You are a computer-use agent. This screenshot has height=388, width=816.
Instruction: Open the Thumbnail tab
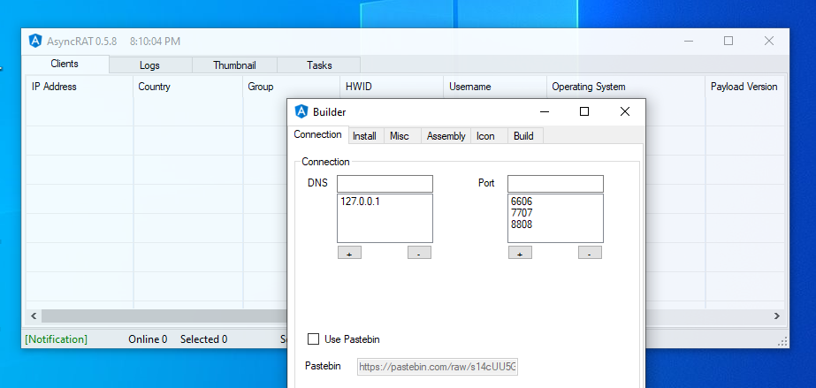tap(234, 65)
